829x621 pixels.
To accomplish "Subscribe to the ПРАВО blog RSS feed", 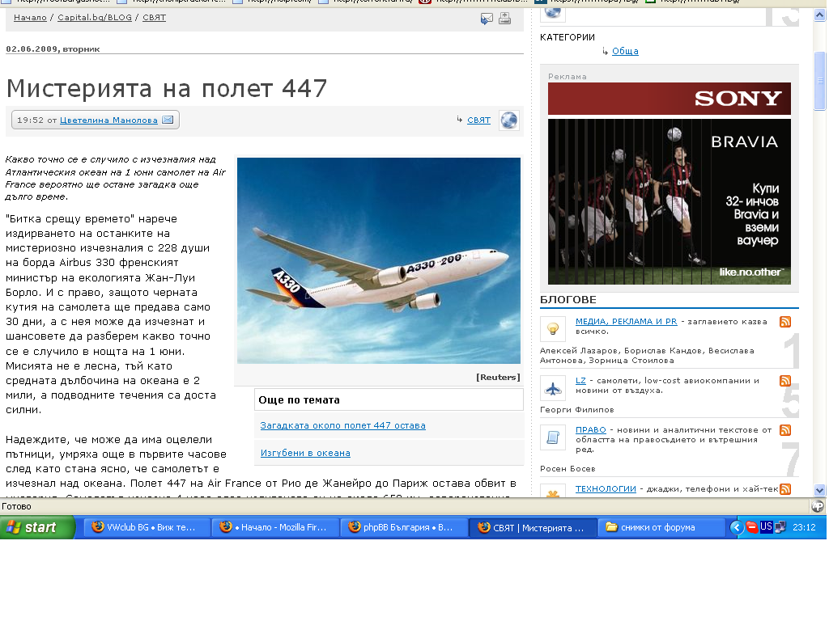I will (x=785, y=430).
